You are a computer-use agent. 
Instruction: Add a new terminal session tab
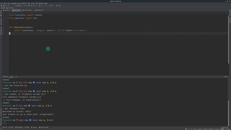pyautogui.click(x=16, y=77)
